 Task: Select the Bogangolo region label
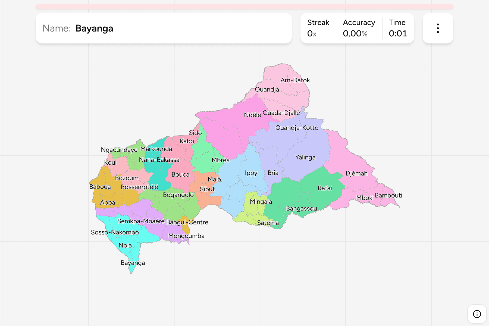tap(178, 195)
